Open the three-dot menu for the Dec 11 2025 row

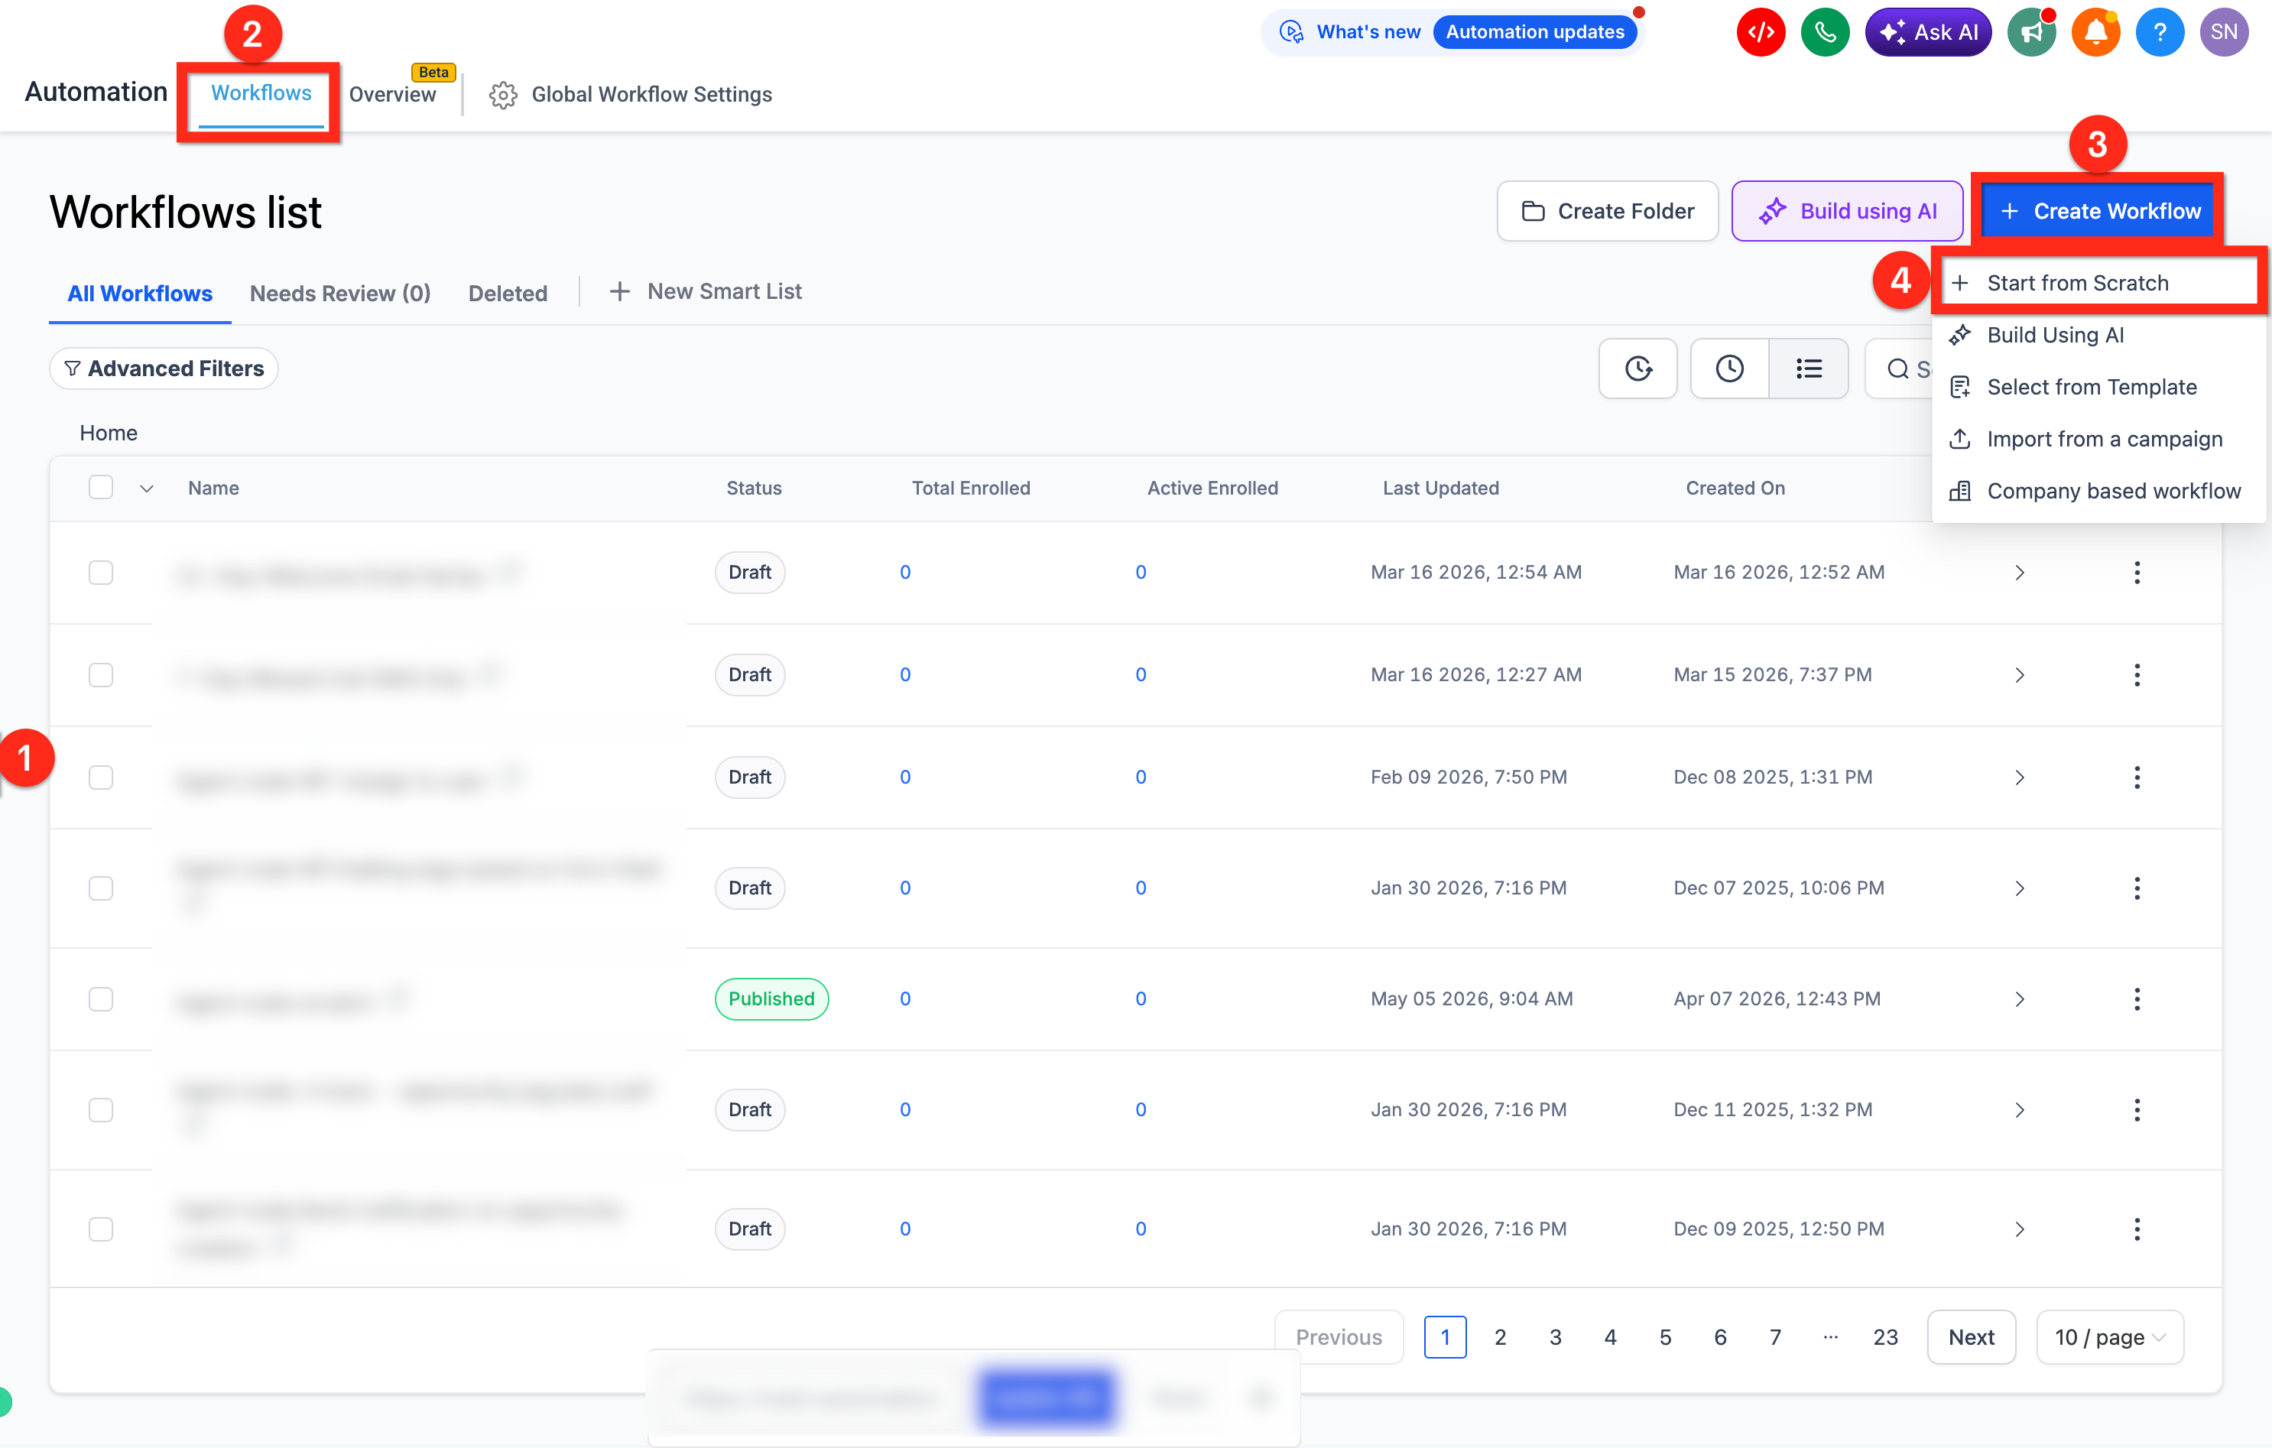(x=2137, y=1110)
